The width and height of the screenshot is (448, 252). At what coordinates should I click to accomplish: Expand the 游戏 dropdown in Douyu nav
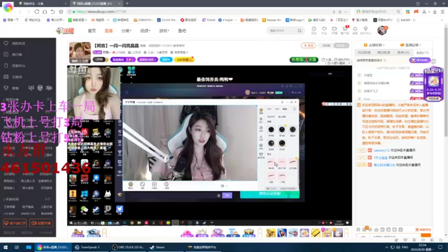tap(164, 31)
